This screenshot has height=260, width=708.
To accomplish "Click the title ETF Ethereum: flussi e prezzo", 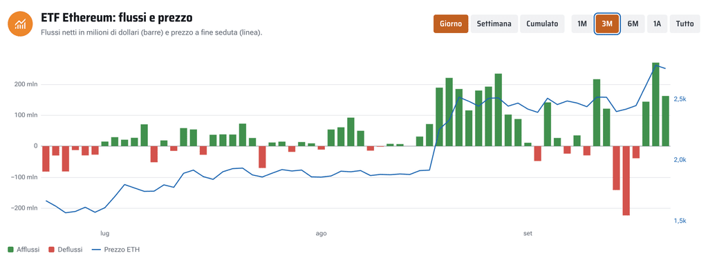I will pyautogui.click(x=116, y=17).
